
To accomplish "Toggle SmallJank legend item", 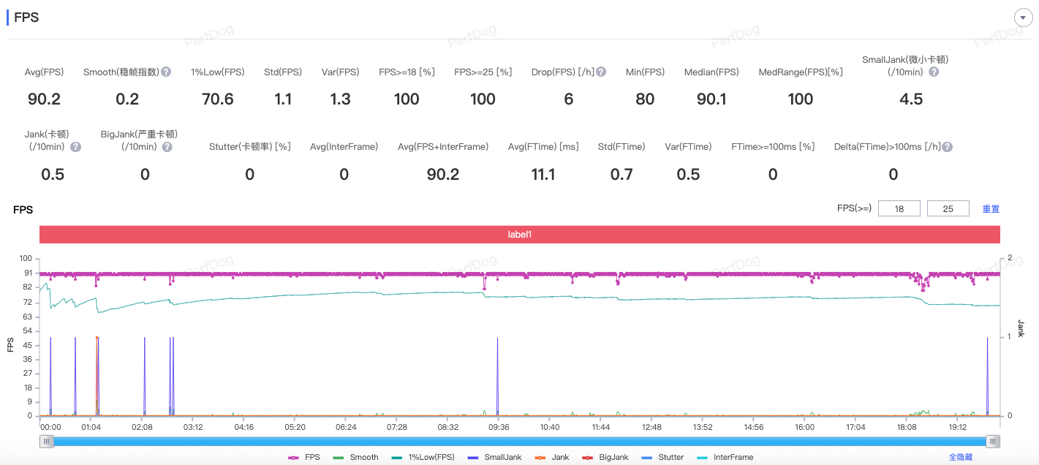I will (494, 457).
